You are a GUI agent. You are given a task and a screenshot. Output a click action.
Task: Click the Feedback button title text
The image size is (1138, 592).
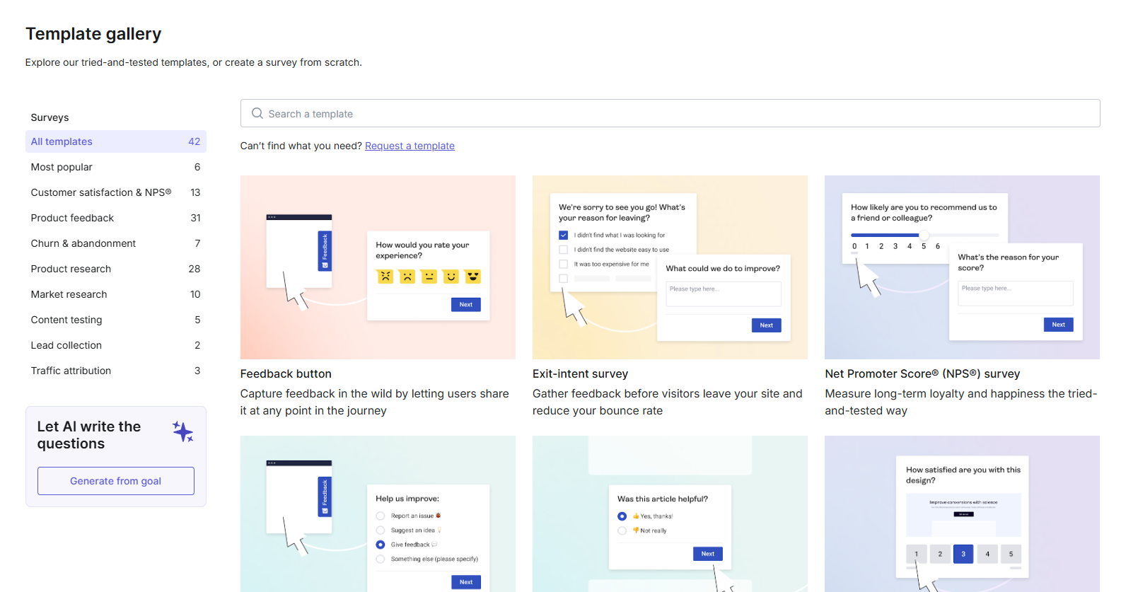click(286, 373)
